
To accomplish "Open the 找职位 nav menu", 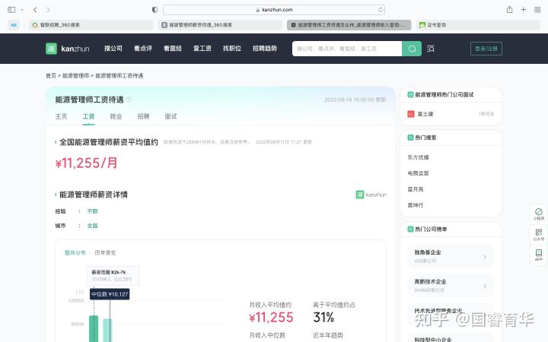I will (232, 49).
